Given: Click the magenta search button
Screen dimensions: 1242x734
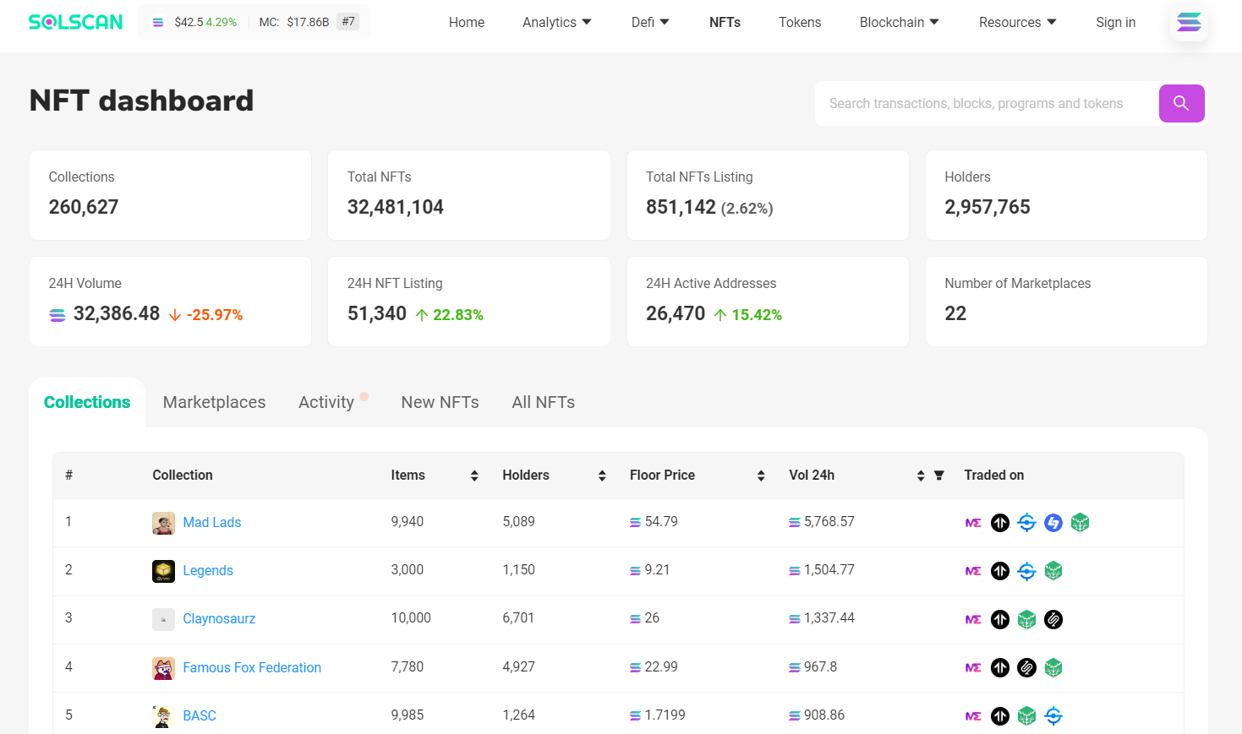Looking at the screenshot, I should pyautogui.click(x=1181, y=103).
